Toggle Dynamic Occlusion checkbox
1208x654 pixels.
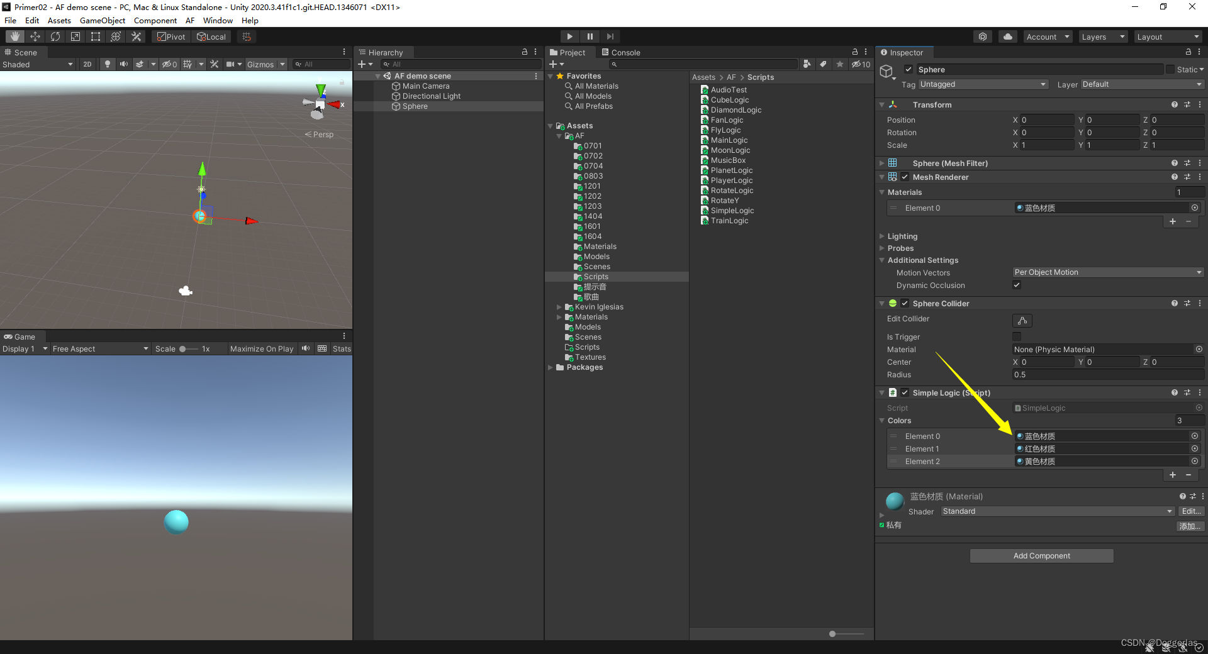click(1017, 285)
